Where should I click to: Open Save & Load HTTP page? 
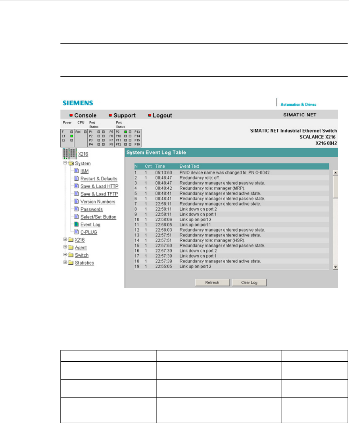99,187
